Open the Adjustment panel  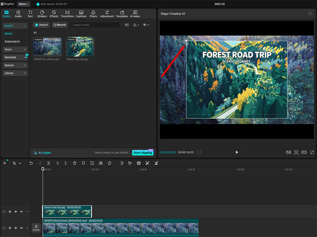coord(107,14)
